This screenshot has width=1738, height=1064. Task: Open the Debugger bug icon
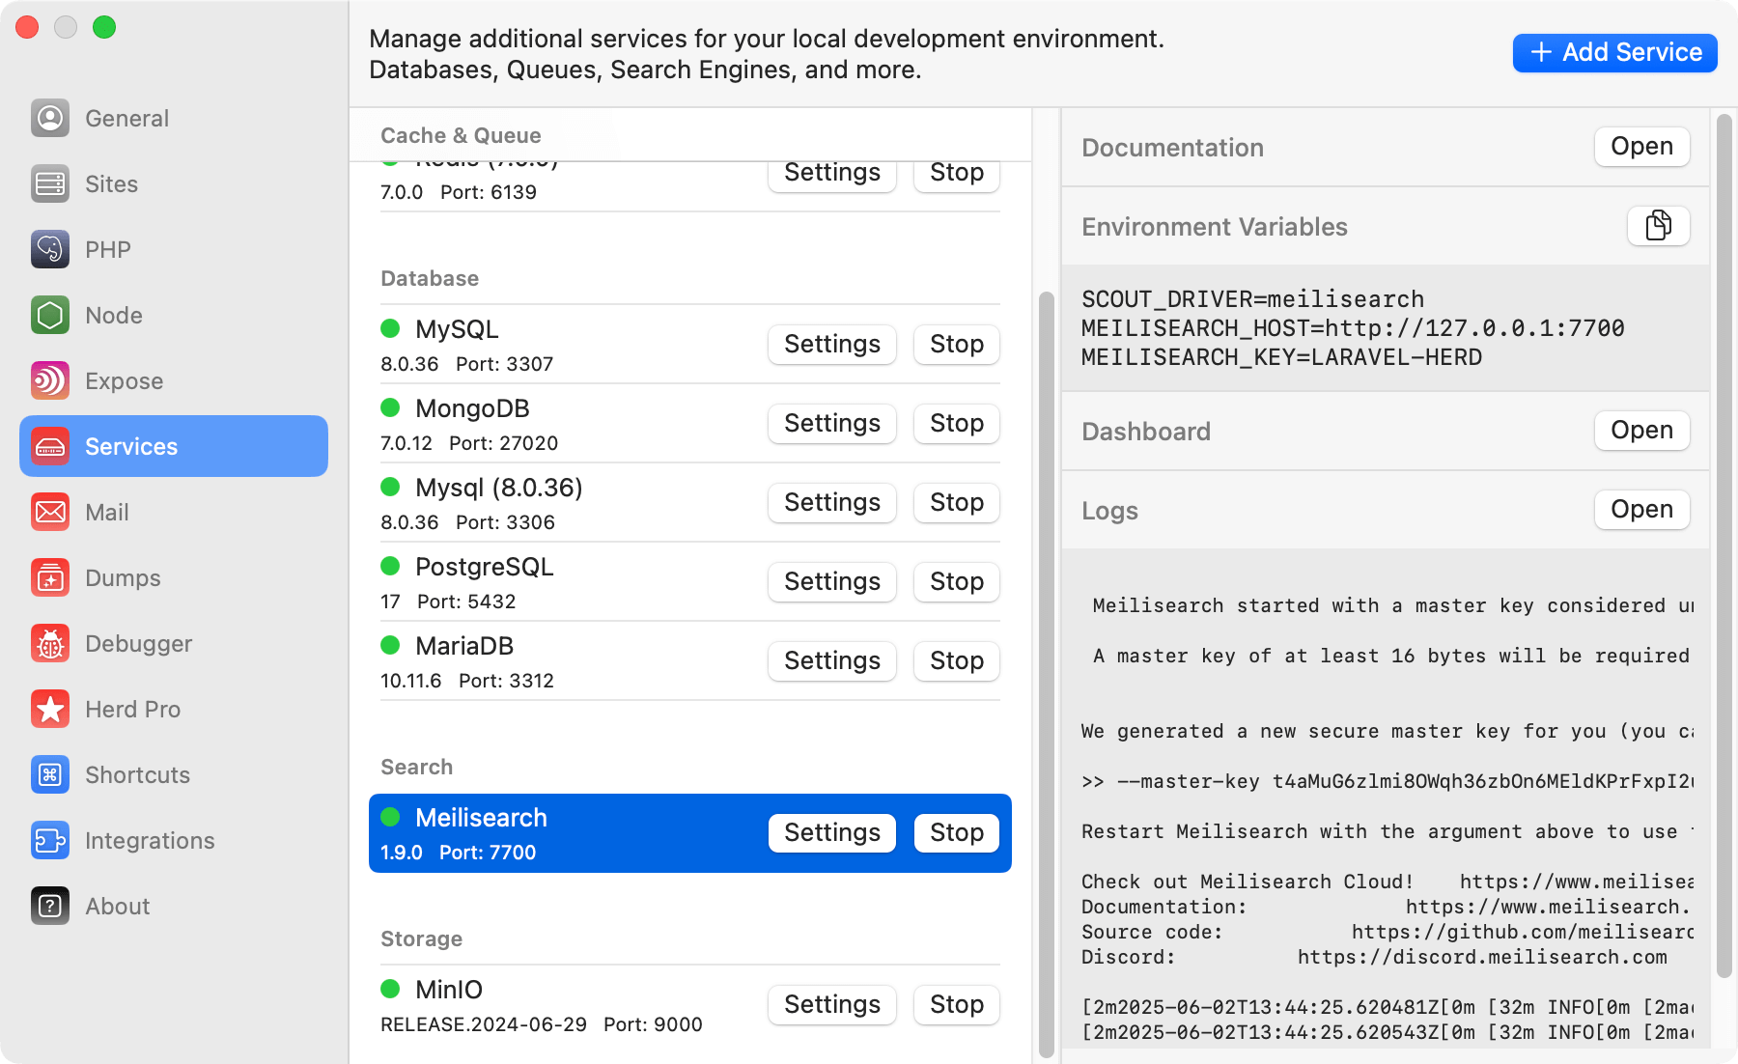click(x=50, y=643)
